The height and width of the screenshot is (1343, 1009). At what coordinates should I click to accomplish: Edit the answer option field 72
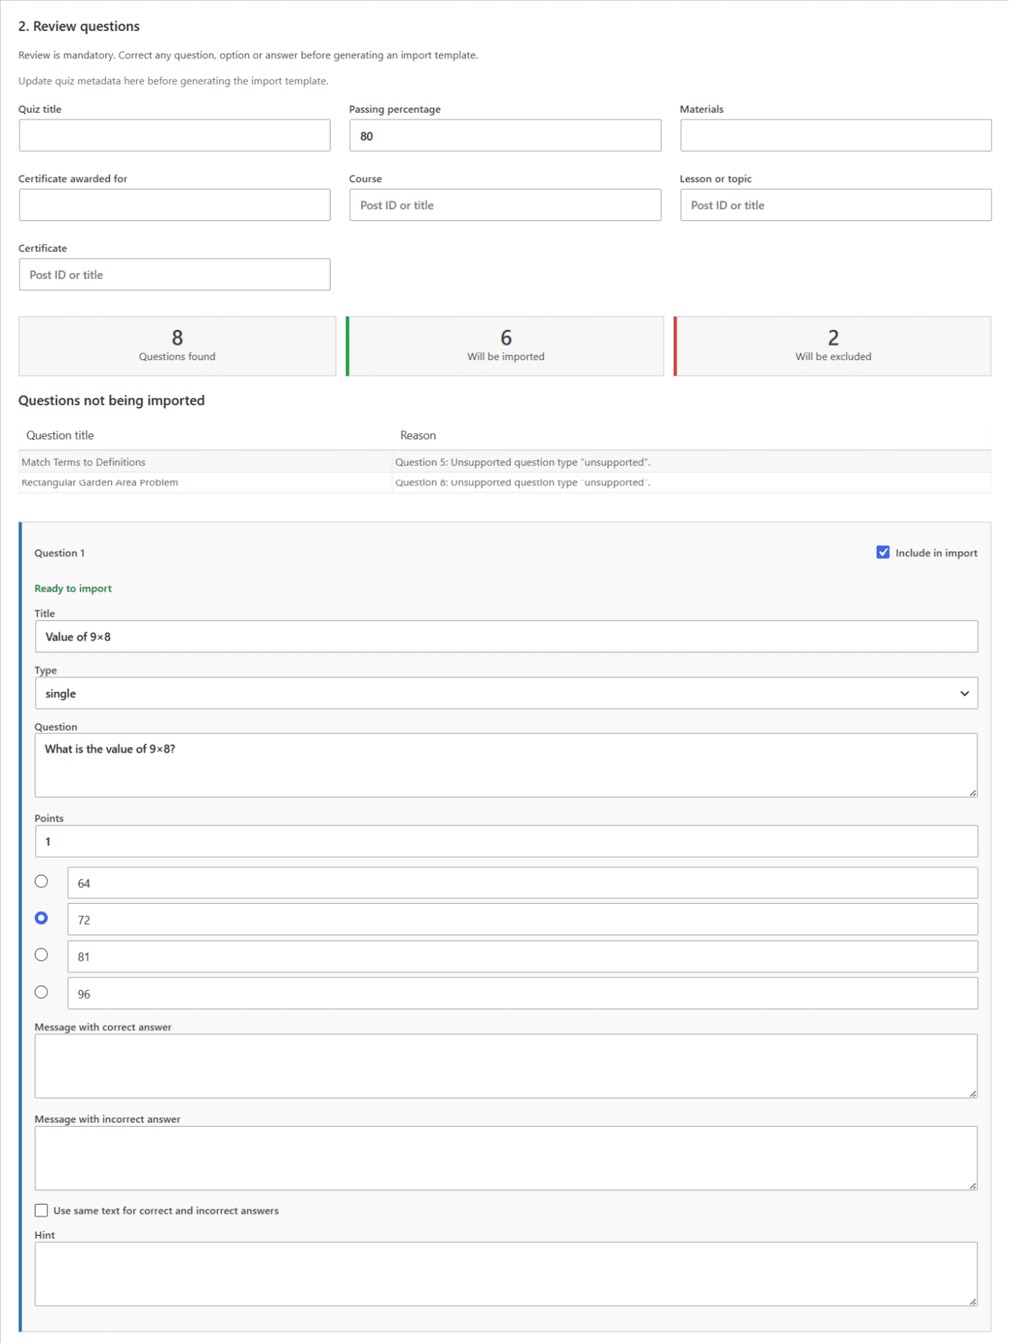[523, 919]
